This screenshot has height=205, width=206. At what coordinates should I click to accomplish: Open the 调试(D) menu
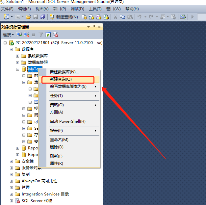point(77,9)
